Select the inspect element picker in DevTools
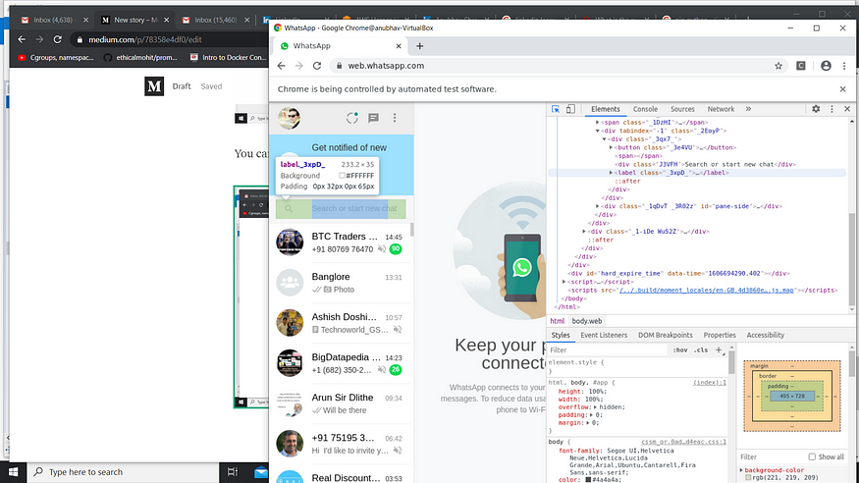This screenshot has width=859, height=483. click(x=556, y=109)
